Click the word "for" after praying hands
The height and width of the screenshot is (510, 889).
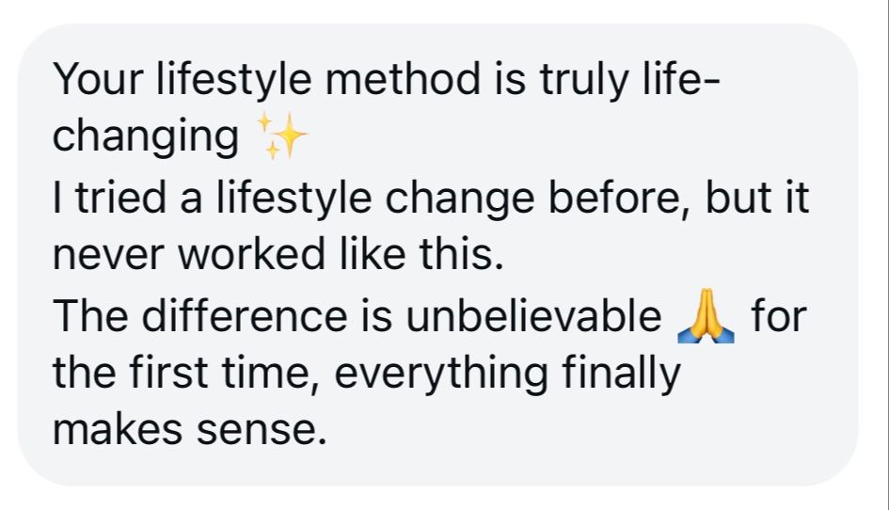779,315
